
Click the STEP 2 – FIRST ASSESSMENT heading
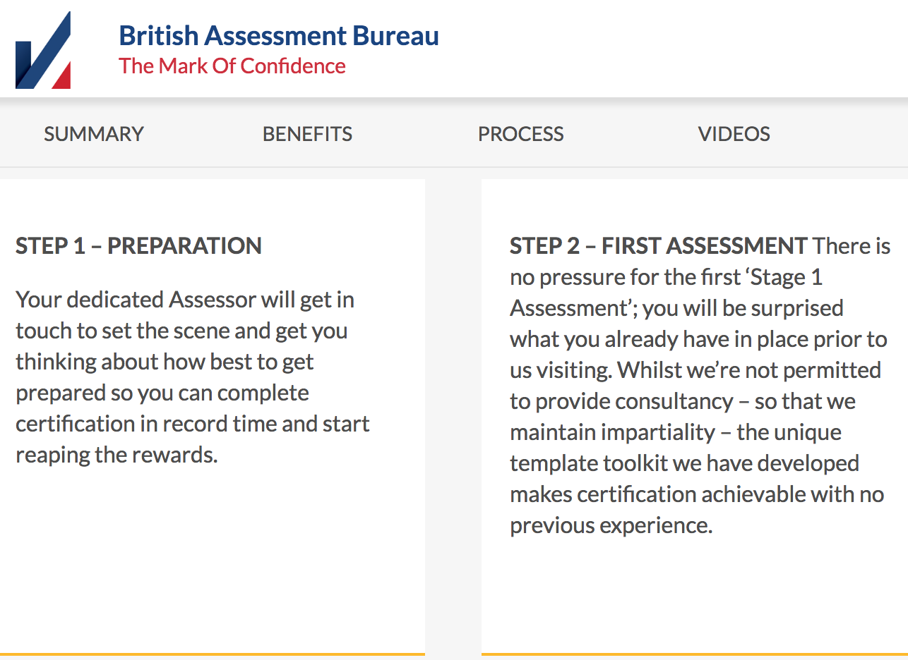659,246
